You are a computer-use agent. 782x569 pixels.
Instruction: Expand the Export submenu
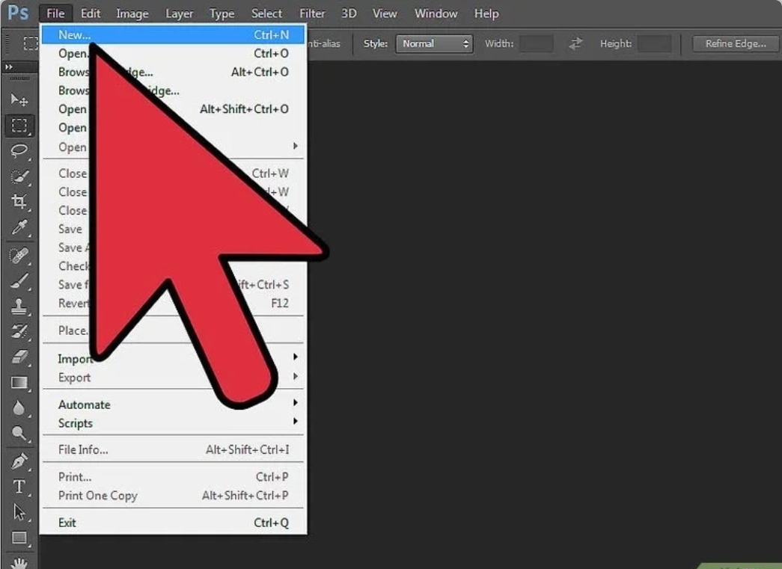173,377
